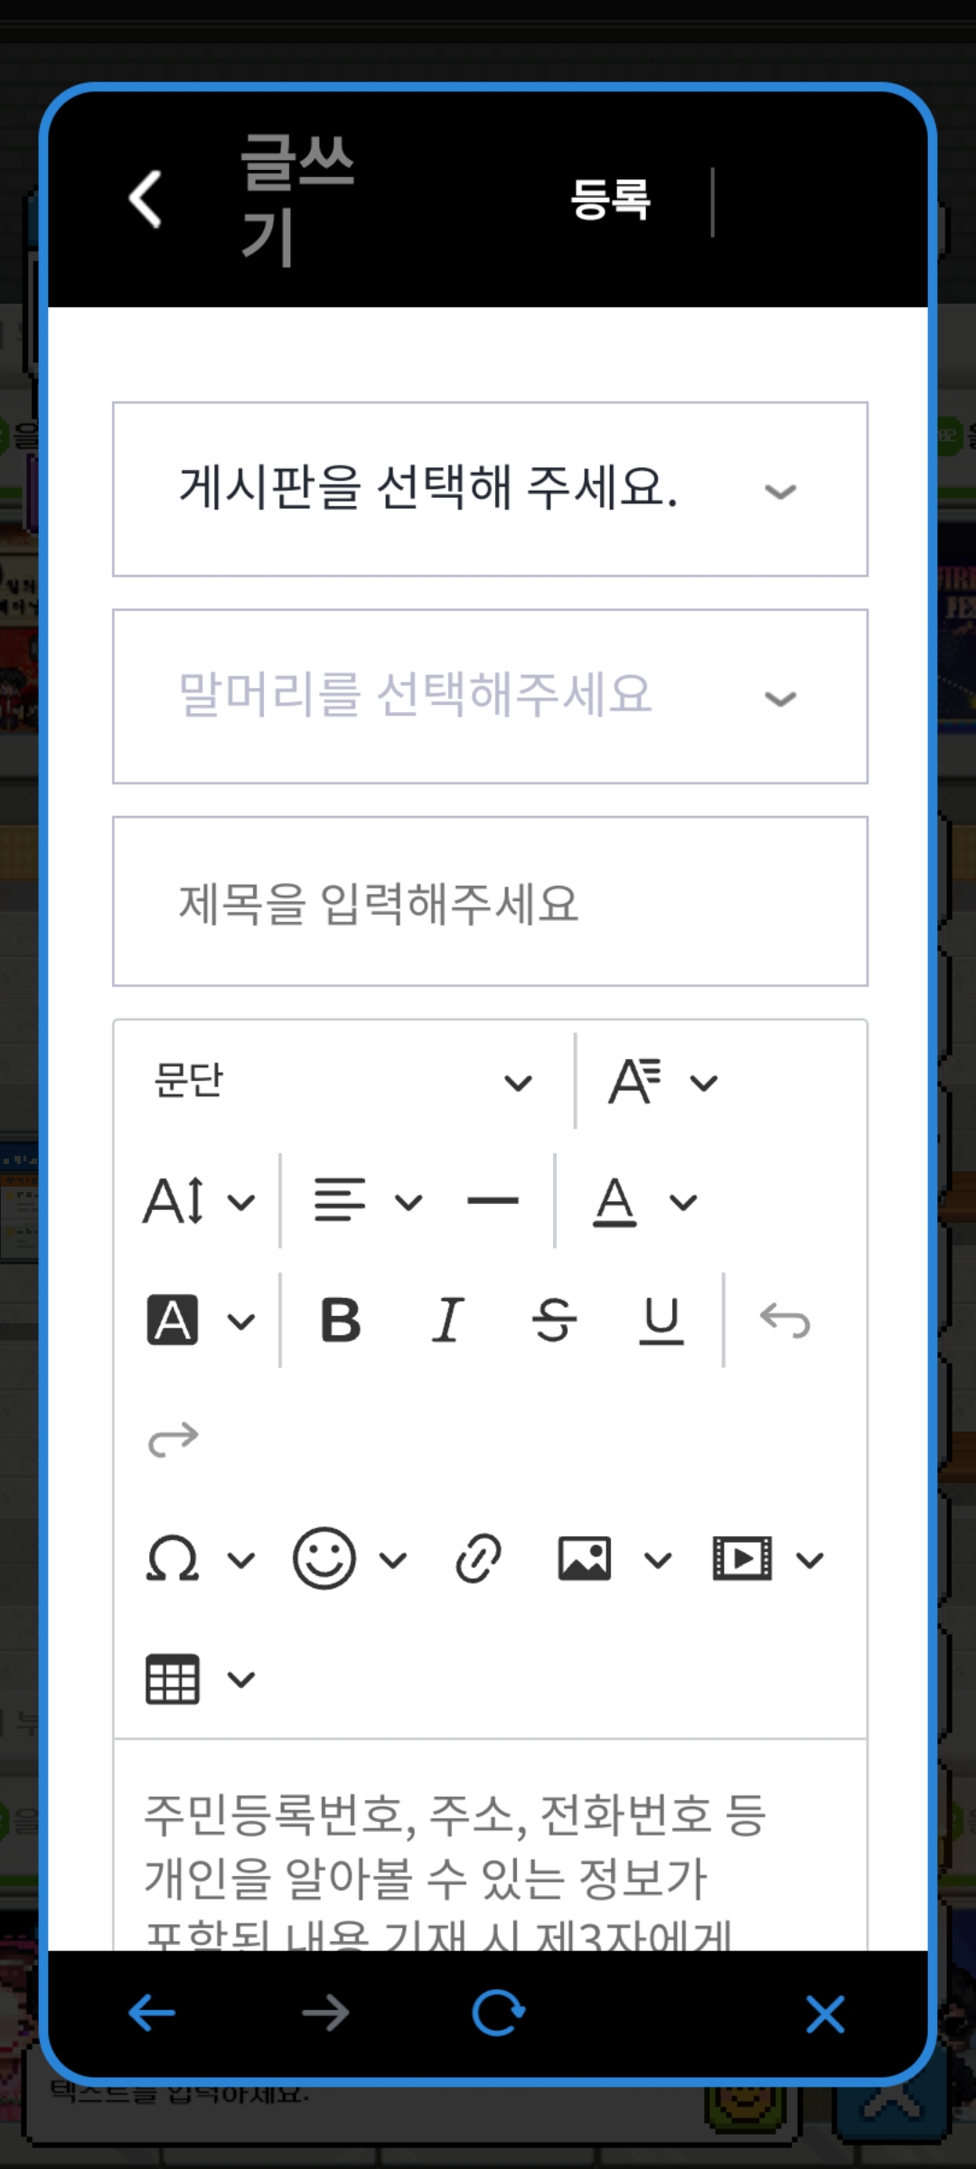Screen dimensions: 976x2169
Task: Toggle bold text formatting
Action: click(x=341, y=1320)
